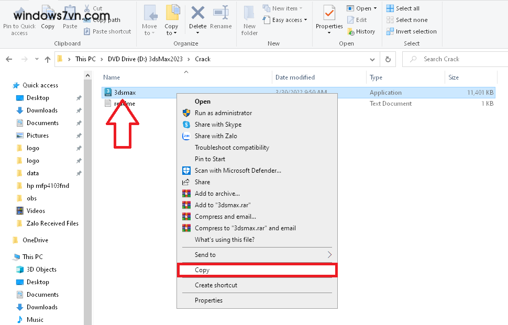The image size is (508, 325).
Task: Select the Scan with Microsoft Defender entry
Action: [238, 171]
